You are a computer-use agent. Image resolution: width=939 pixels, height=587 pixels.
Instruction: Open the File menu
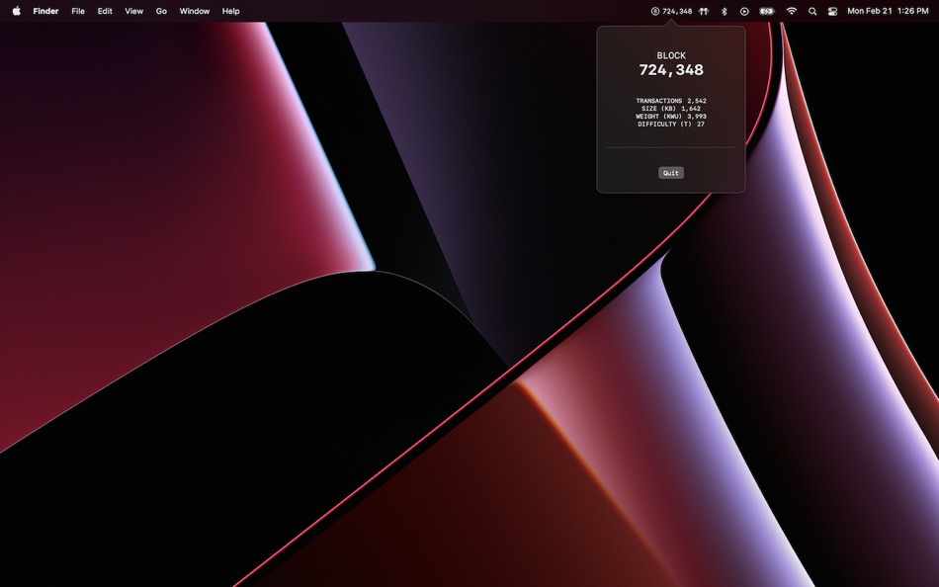pos(78,11)
